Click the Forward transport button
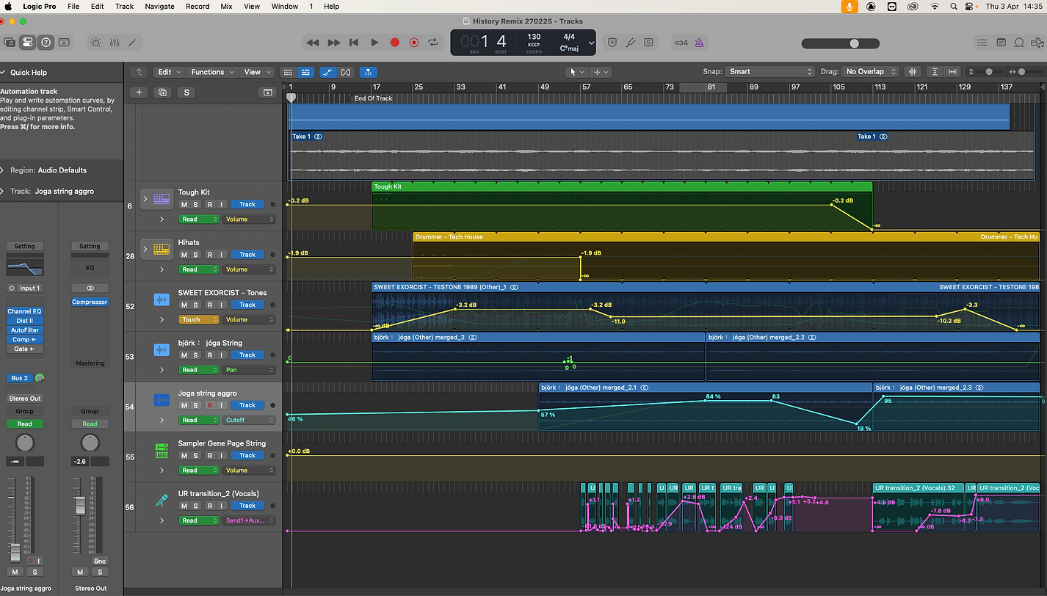 (333, 43)
